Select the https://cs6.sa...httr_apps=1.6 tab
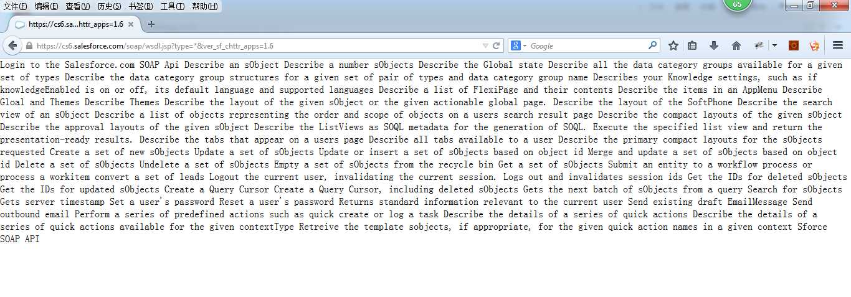The height and width of the screenshot is (297, 851). (75, 24)
